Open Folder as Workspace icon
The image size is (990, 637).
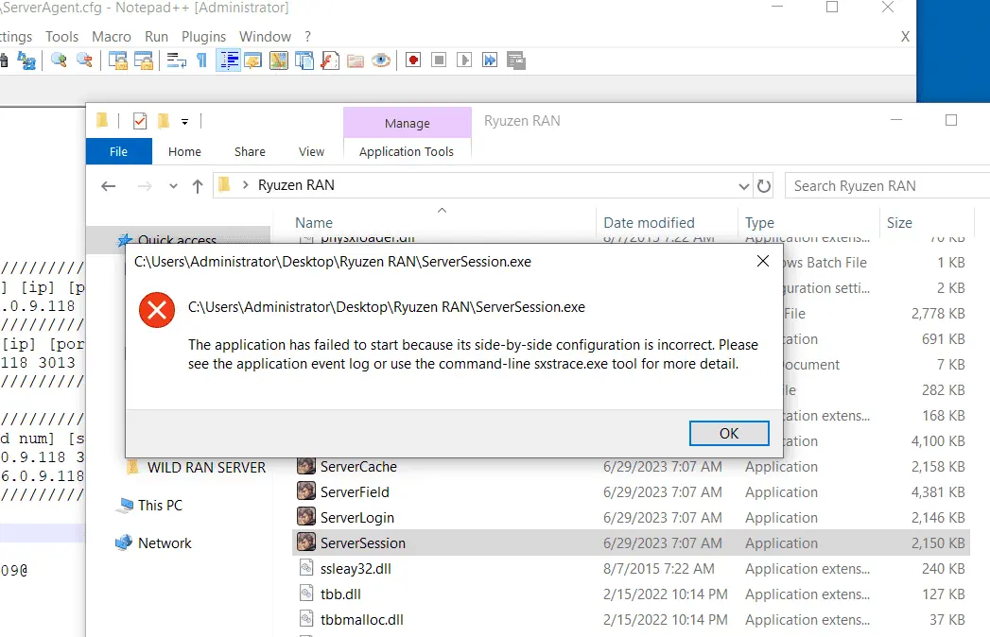click(x=356, y=61)
